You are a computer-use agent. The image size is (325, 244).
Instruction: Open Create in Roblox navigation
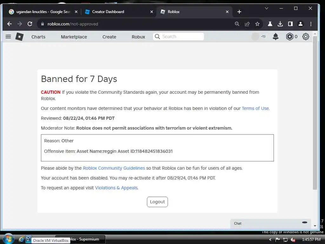(x=109, y=37)
